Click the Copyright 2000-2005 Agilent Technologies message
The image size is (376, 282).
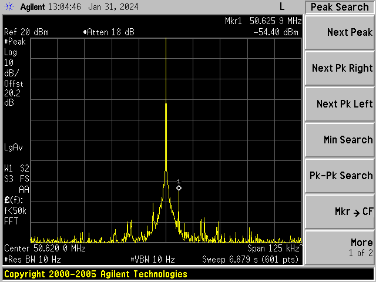tap(96, 274)
